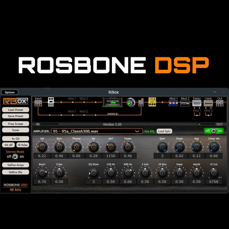Click the AirF frequency knob
Screen dimensions: 229x229
[x=111, y=147]
